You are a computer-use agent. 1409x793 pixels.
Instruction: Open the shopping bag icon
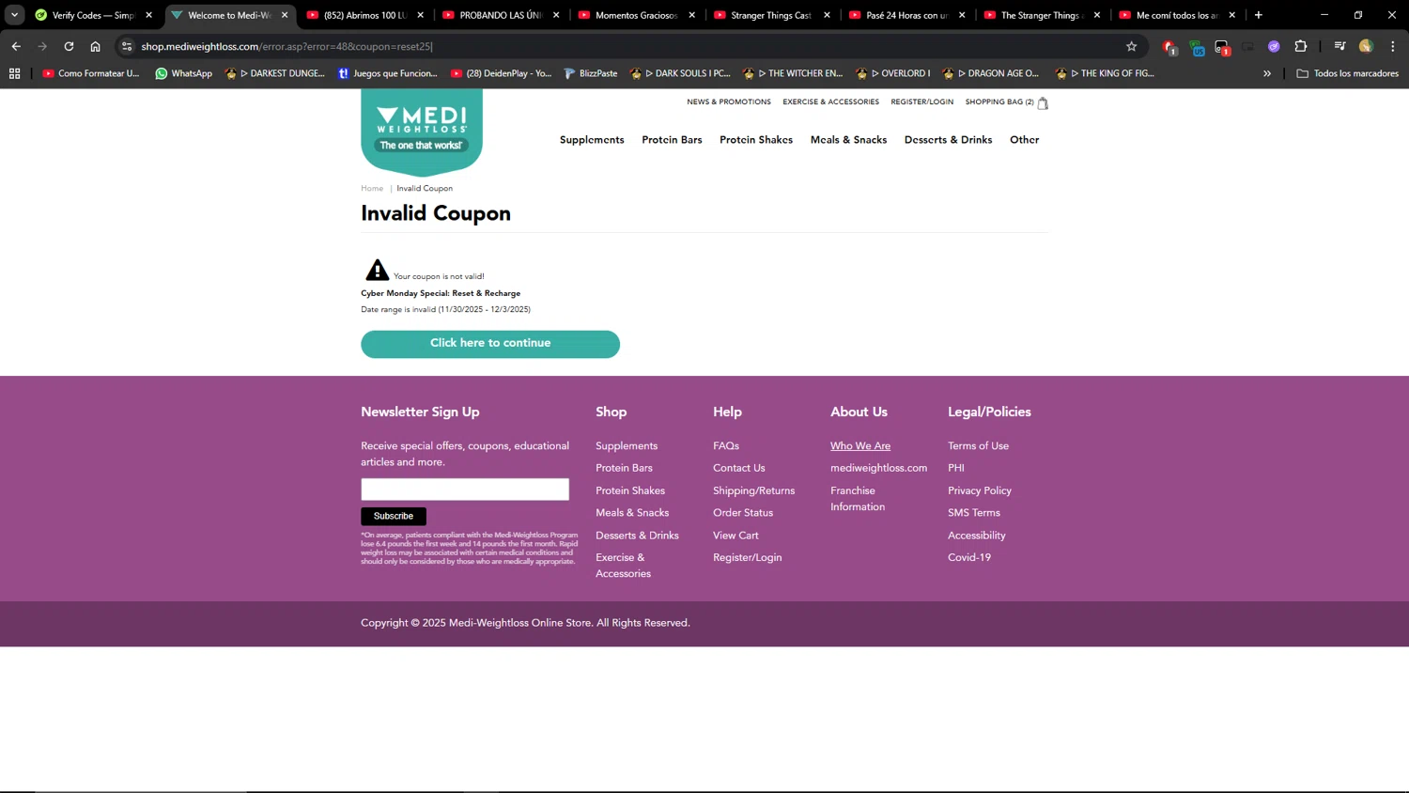1043,103
